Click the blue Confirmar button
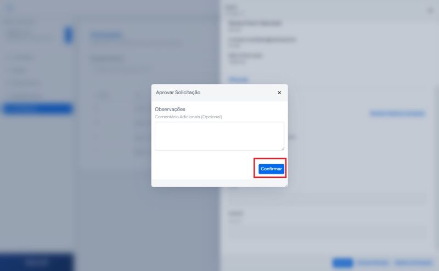Image resolution: width=439 pixels, height=271 pixels. coord(271,169)
